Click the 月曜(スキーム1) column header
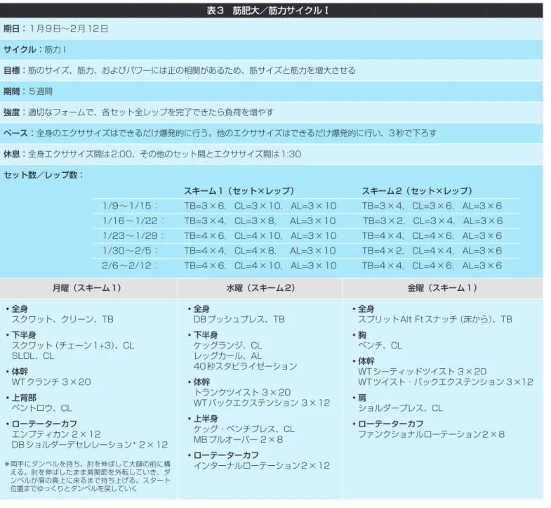551x508 pixels. (87, 288)
